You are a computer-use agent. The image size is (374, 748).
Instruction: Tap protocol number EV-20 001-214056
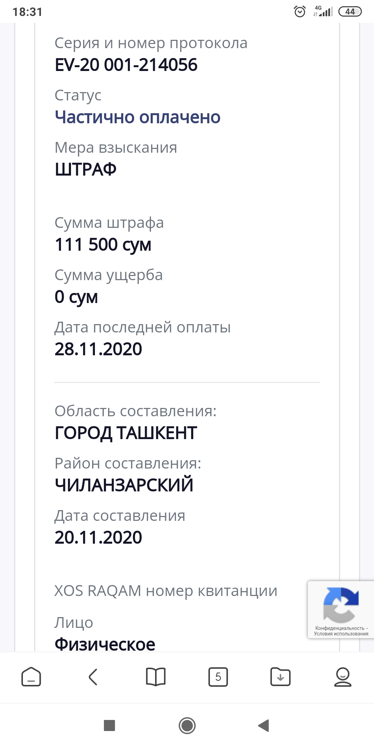click(126, 65)
